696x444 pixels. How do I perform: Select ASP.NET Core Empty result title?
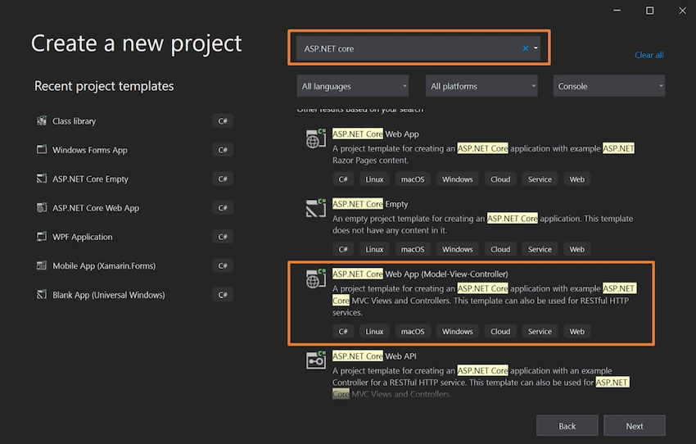click(370, 204)
